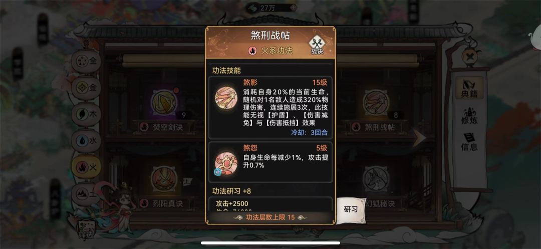Image resolution: width=541 pixels, height=249 pixels.
Task: Tap the 煞影 skill icon
Action: coord(226,97)
